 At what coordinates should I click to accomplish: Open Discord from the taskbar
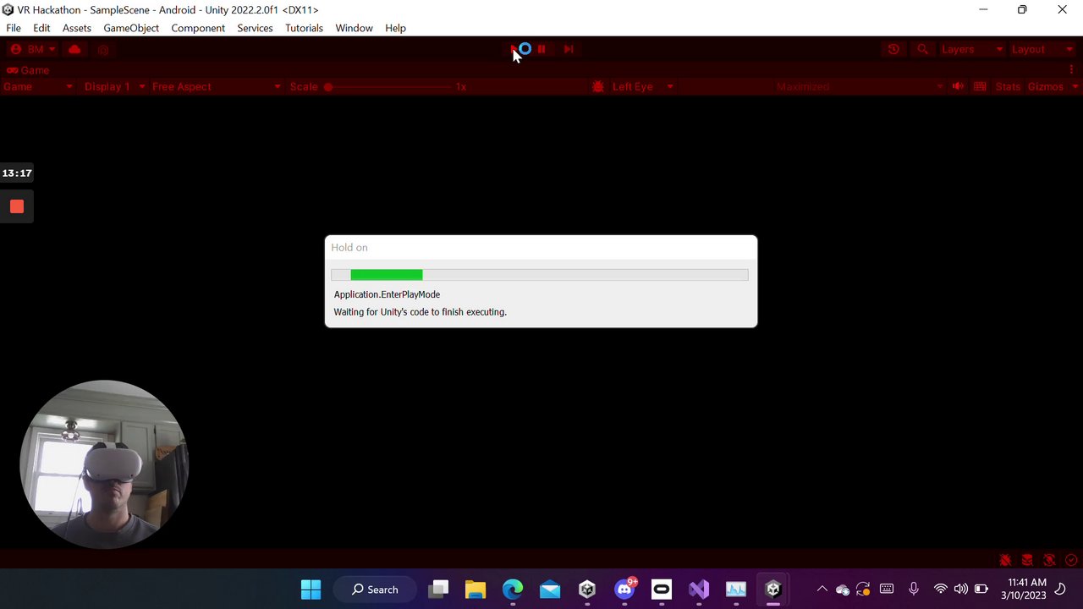625,590
